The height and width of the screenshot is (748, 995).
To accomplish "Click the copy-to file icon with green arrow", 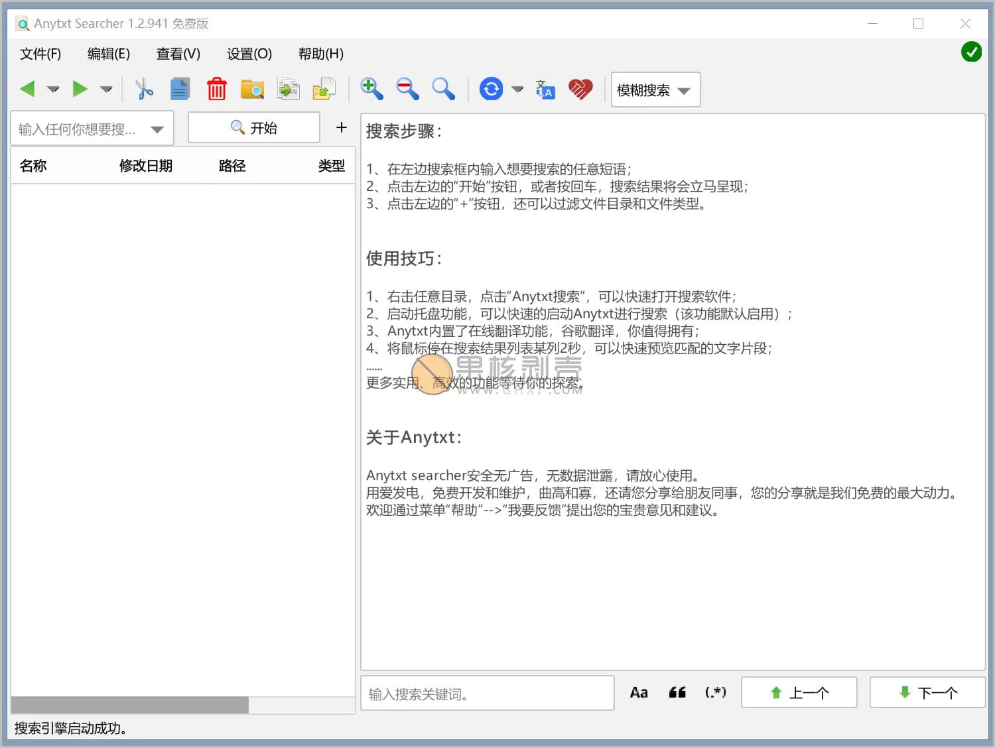I will coord(288,89).
